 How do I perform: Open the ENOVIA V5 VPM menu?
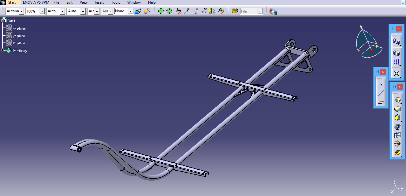(36, 2)
